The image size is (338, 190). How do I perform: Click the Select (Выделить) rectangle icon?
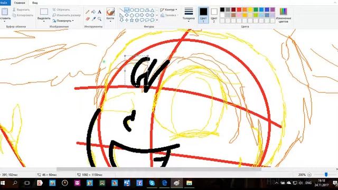point(44,12)
